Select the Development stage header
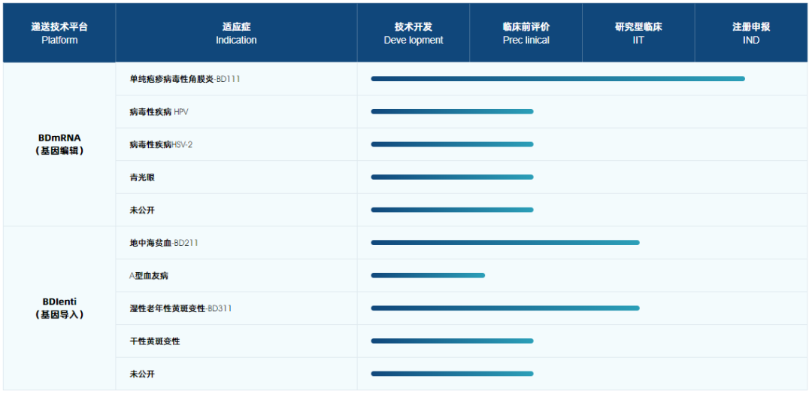Viewport: 812px width, 394px height. click(x=414, y=33)
